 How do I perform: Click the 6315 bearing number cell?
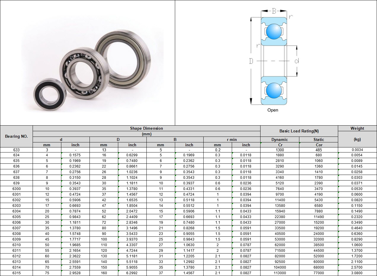pos(16,273)
